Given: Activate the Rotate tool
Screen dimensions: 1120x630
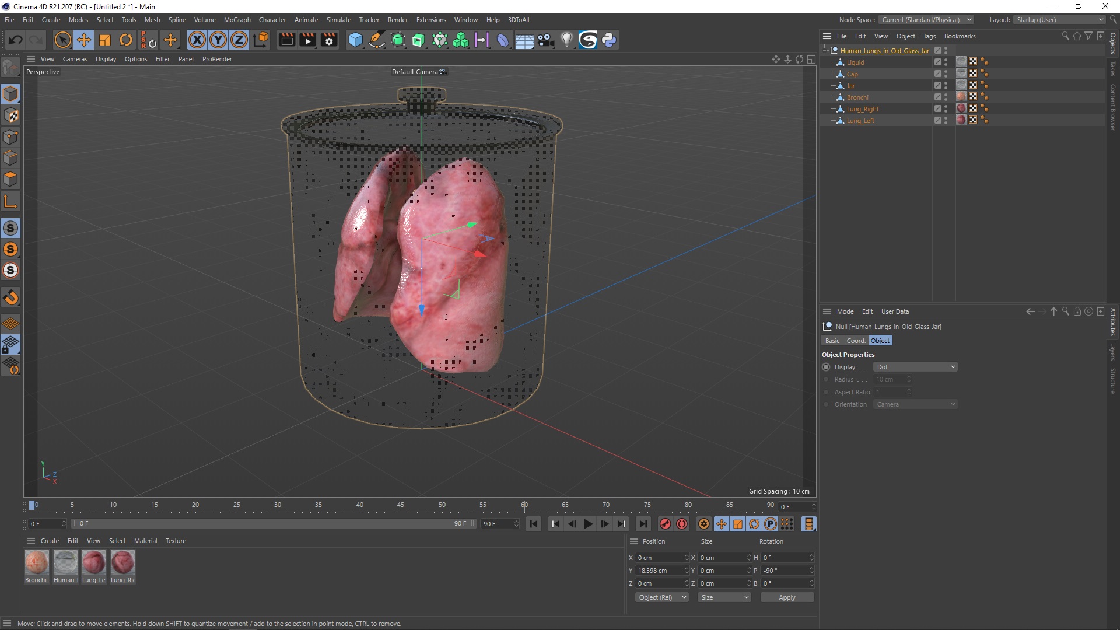Looking at the screenshot, I should tap(126, 40).
